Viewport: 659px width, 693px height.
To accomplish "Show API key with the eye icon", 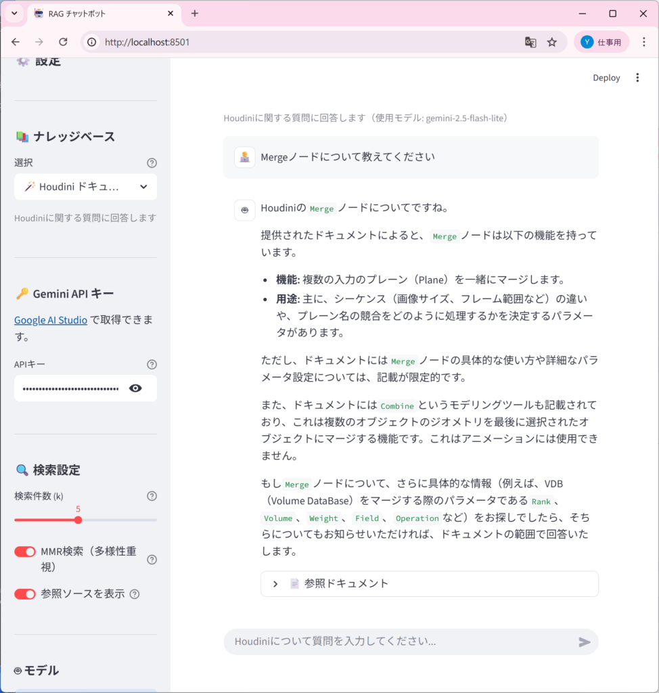I will 135,388.
